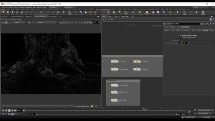The height and width of the screenshot is (121, 215).
Task: Add a new pane tab in viewer
Action: coord(61,16)
